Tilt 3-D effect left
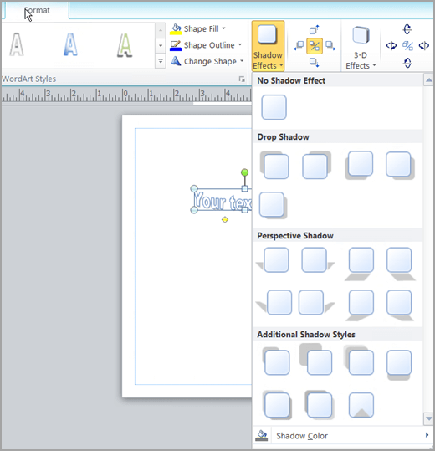The image size is (435, 451). pyautogui.click(x=391, y=46)
